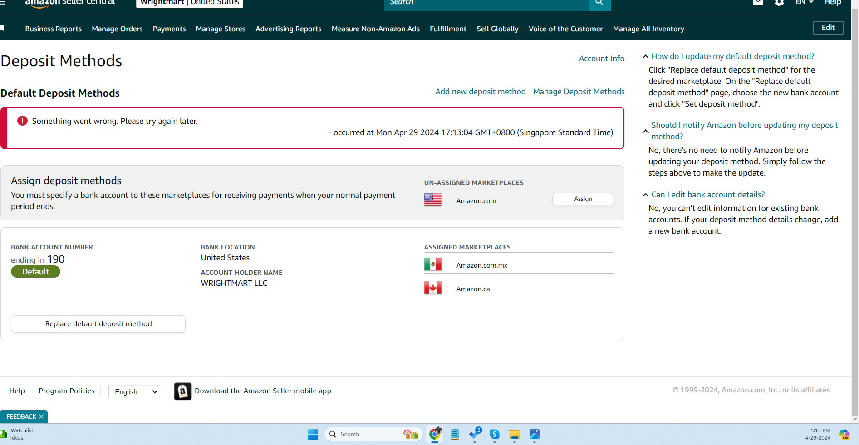Open the language selector EN dropdown
Screen dimensions: 859x445
click(x=804, y=2)
